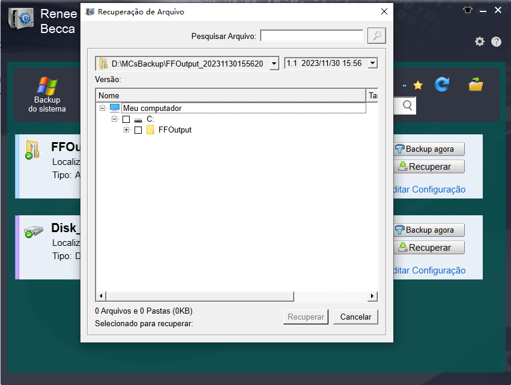Focus the Pesquisar Arquivo search field
The height and width of the screenshot is (385, 511).
312,36
